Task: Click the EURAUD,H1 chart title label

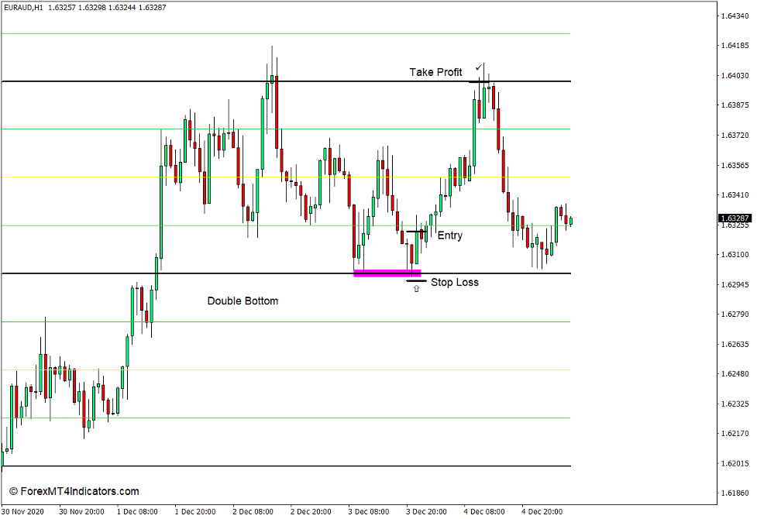Action: pyautogui.click(x=23, y=8)
